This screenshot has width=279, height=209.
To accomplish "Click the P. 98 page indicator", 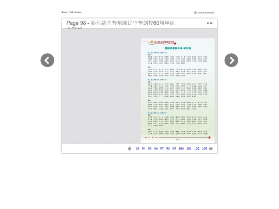I will (x=210, y=23).
